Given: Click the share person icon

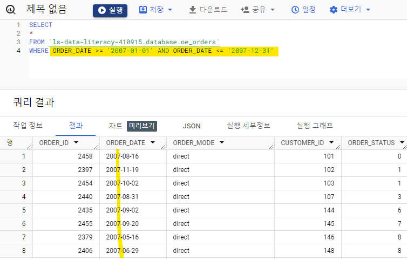Looking at the screenshot, I should pos(245,10).
